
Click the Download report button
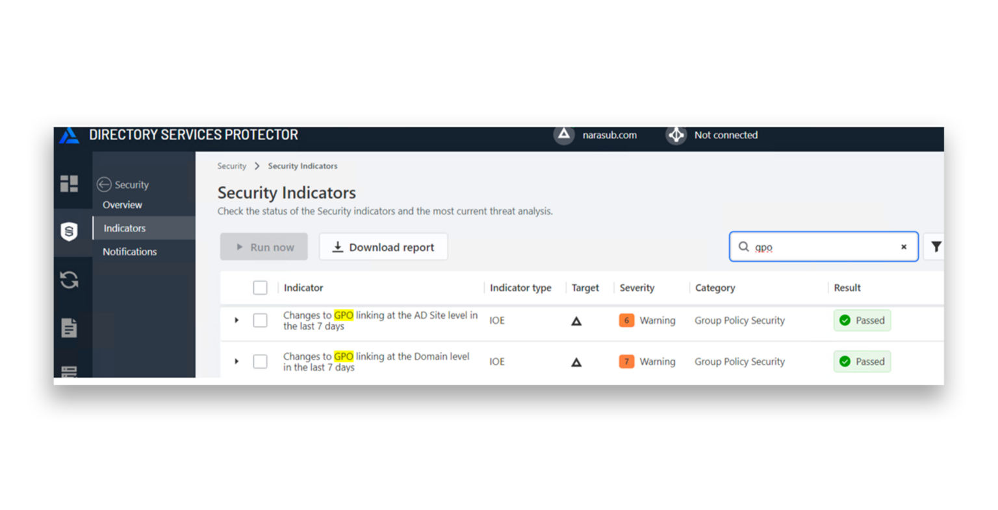pos(383,247)
